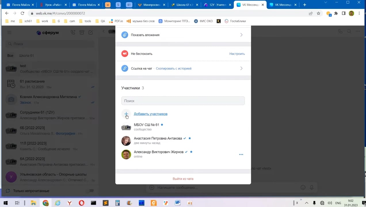Click the share page icon in address bar
This screenshot has height=207, width=366.
click(x=311, y=13)
